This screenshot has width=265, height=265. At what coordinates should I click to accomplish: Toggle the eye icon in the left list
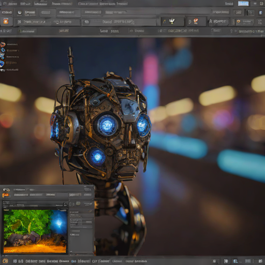pyautogui.click(x=3, y=70)
